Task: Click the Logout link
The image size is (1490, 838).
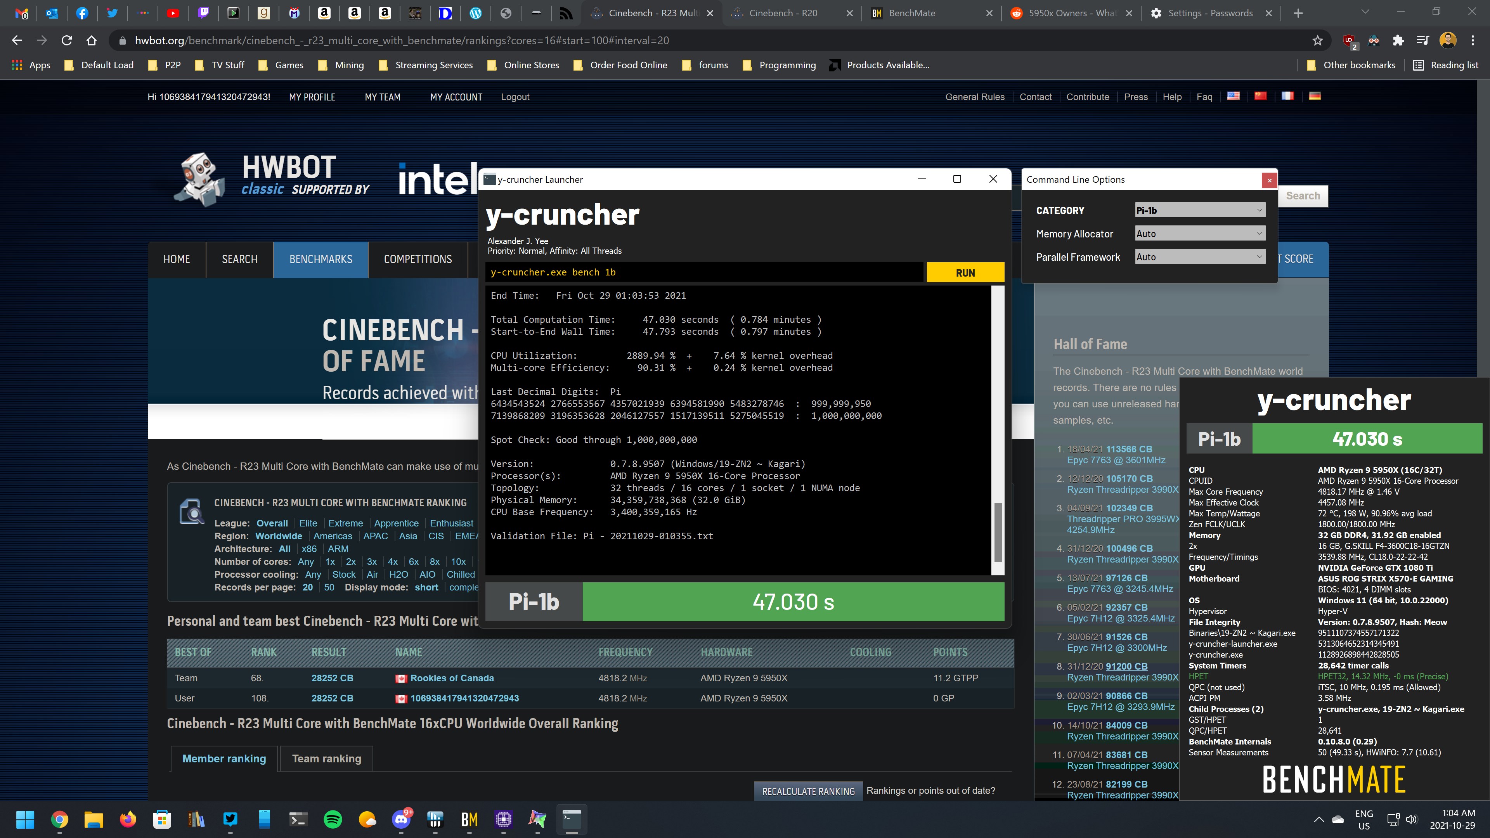Action: [x=515, y=97]
